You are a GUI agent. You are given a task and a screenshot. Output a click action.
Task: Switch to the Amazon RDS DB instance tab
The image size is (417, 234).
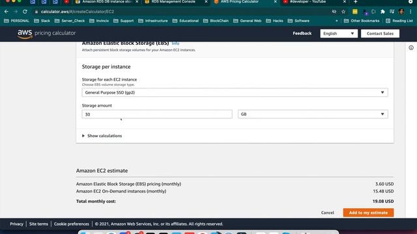pos(106,2)
